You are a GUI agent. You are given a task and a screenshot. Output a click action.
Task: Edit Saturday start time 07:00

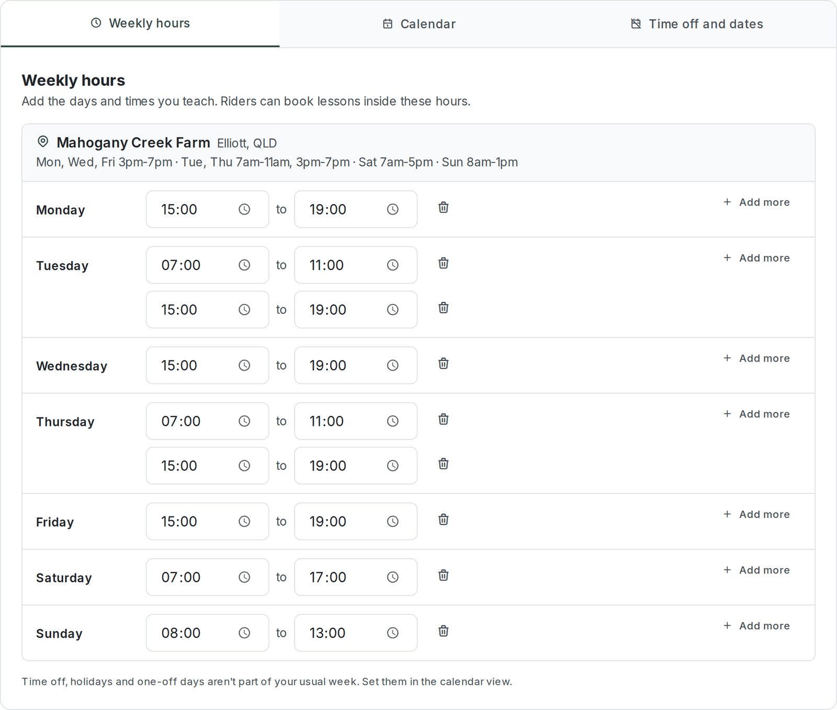pos(207,577)
